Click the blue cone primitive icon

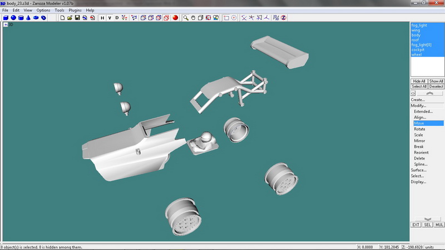[x=28, y=18]
